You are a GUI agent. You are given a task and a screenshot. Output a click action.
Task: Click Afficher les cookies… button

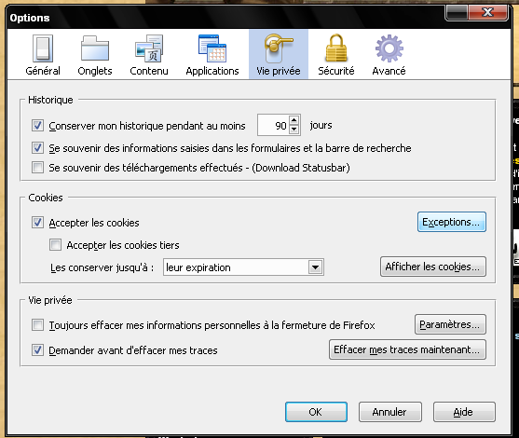[x=433, y=267]
